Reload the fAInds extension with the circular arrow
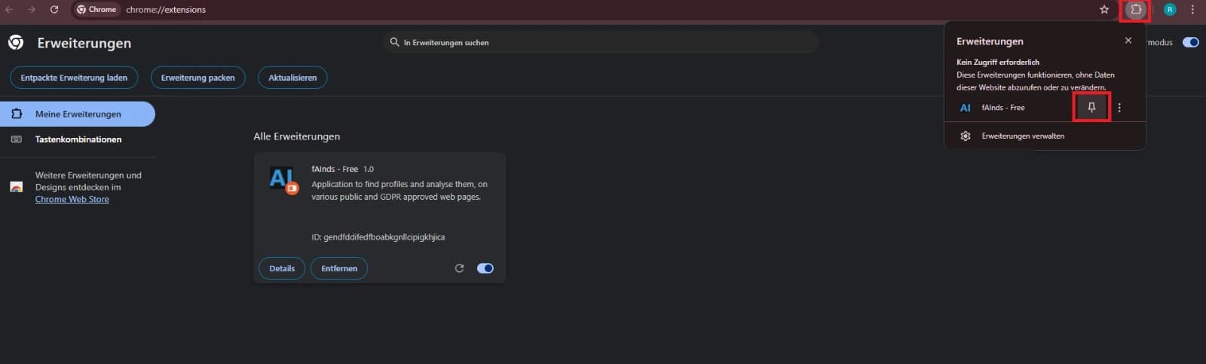 click(459, 268)
